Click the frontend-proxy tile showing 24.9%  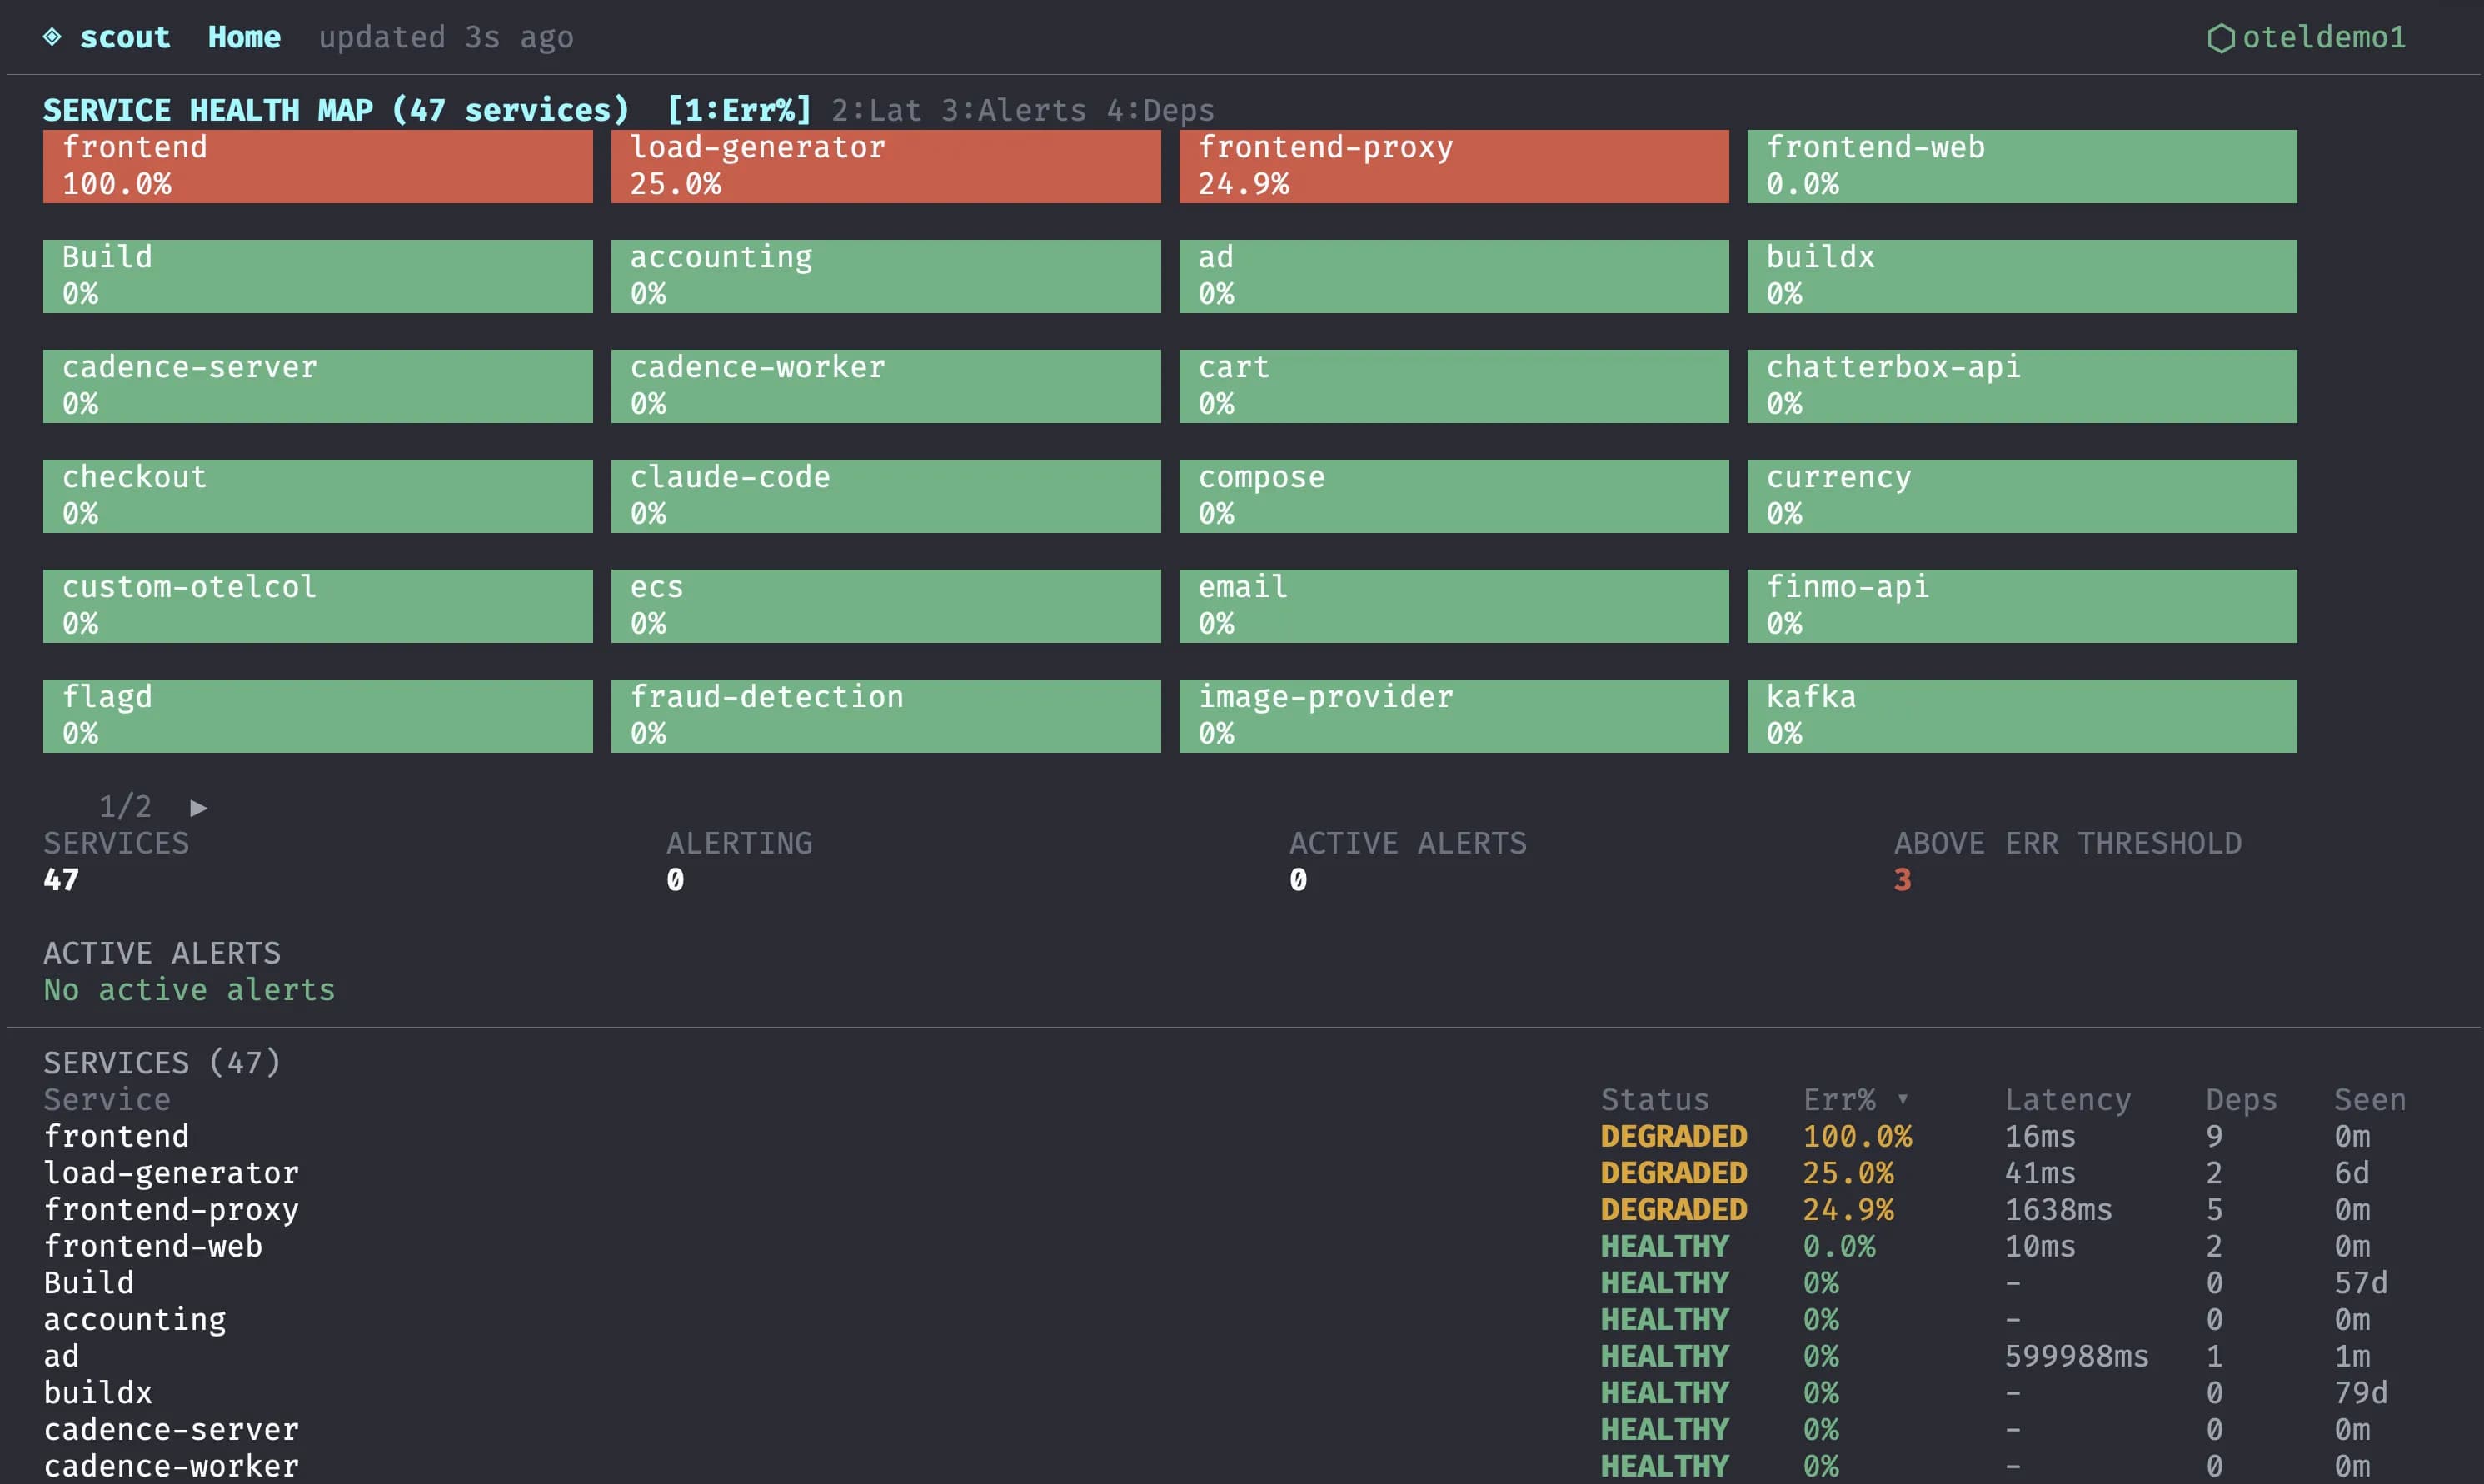1452,165
